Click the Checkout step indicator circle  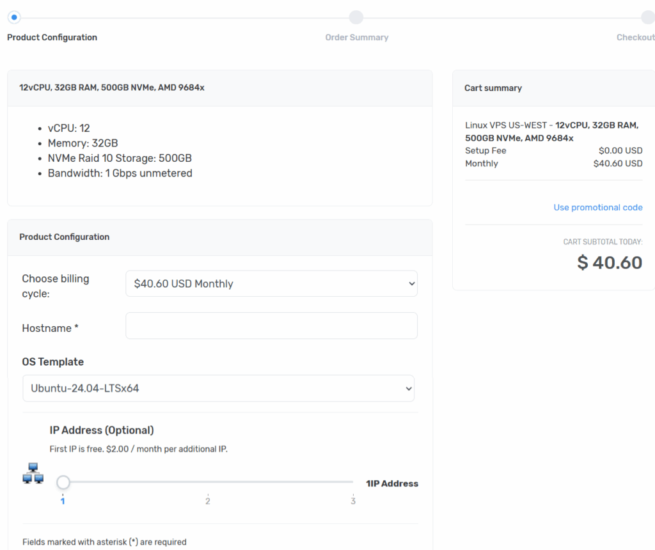point(648,17)
